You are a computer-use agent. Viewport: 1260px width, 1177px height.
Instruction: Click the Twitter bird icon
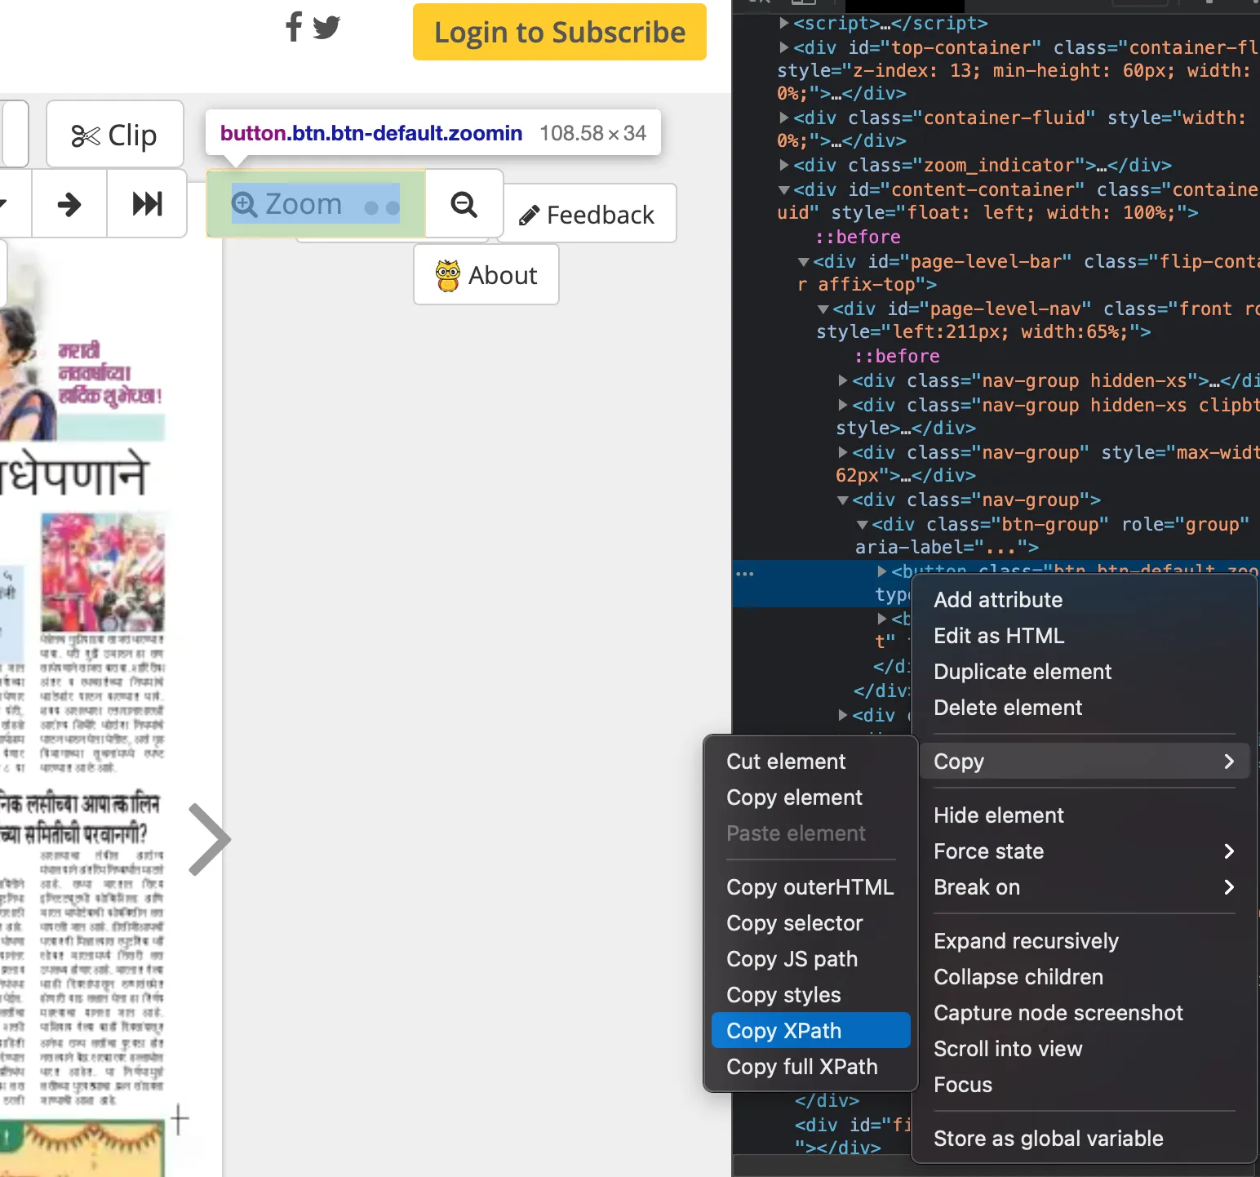[326, 27]
